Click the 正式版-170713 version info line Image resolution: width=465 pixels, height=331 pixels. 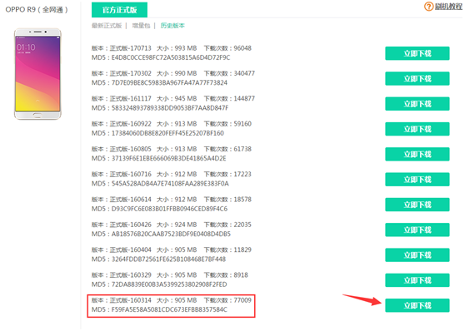pyautogui.click(x=172, y=48)
